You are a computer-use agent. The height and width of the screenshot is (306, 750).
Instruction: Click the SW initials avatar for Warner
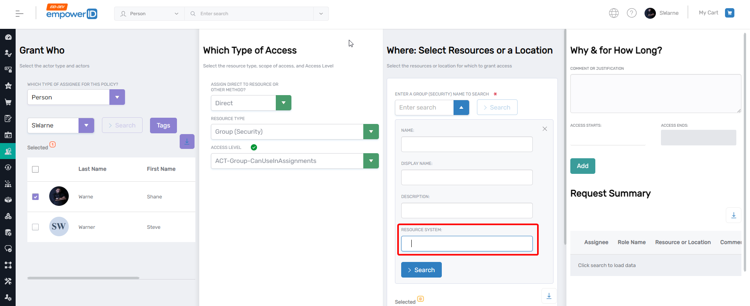pos(59,226)
